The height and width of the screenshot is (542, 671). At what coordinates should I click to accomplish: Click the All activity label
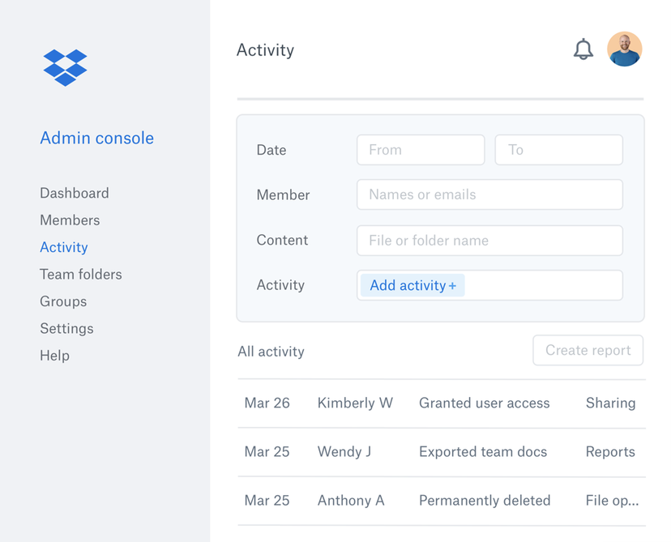point(271,351)
